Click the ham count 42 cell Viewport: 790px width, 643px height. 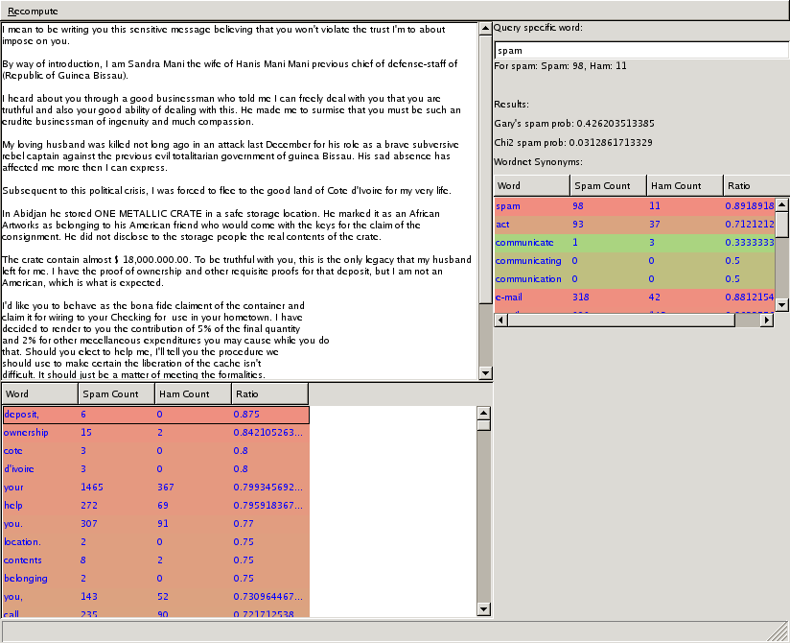(655, 297)
